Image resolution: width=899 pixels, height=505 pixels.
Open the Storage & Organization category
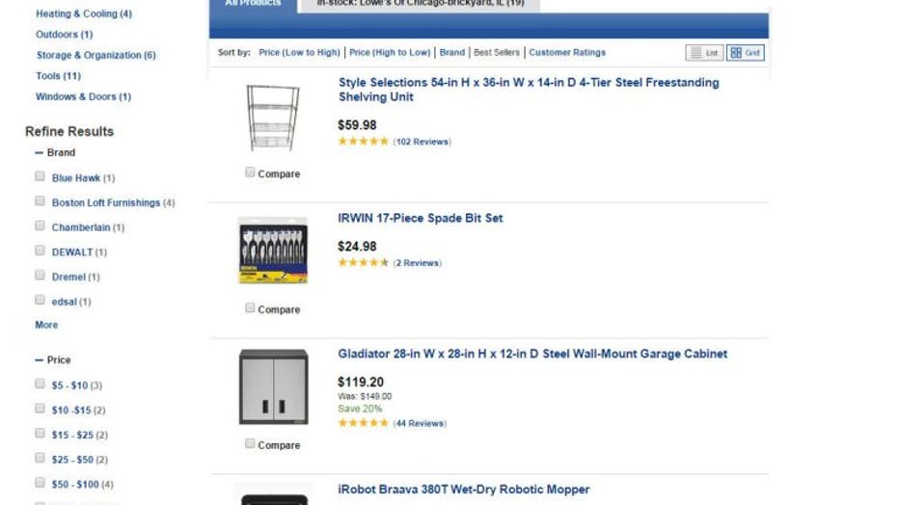pos(95,56)
